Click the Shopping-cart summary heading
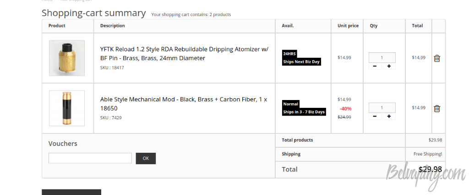Image resolution: width=469 pixels, height=195 pixels. pos(93,13)
